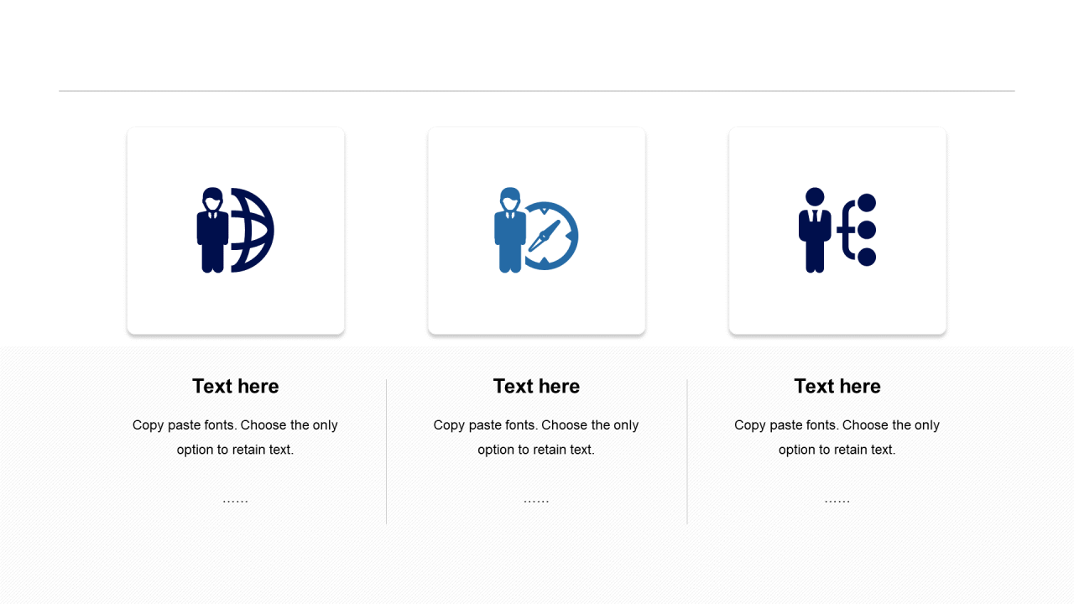Select the "Text here" heading under the globe card
The image size is (1074, 604).
pyautogui.click(x=236, y=386)
